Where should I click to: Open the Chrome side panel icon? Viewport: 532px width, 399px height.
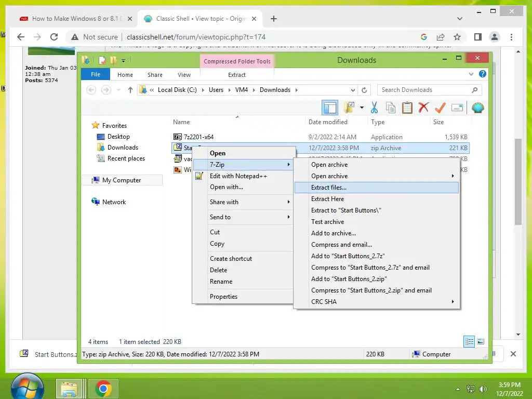pos(478,37)
